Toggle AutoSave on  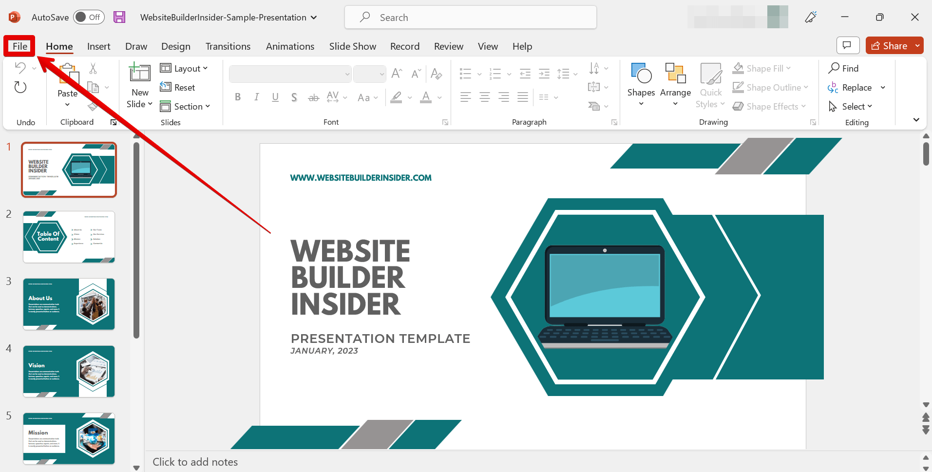pos(89,17)
